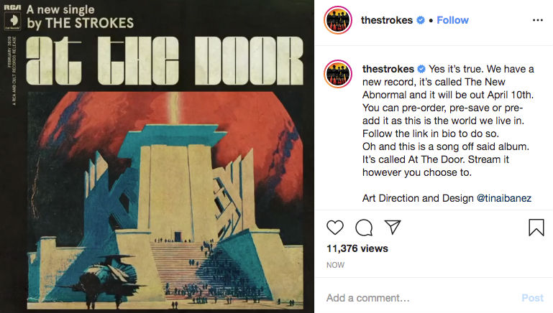The width and height of the screenshot is (553, 313).
Task: Focus the Add a comment field
Action: 417,297
